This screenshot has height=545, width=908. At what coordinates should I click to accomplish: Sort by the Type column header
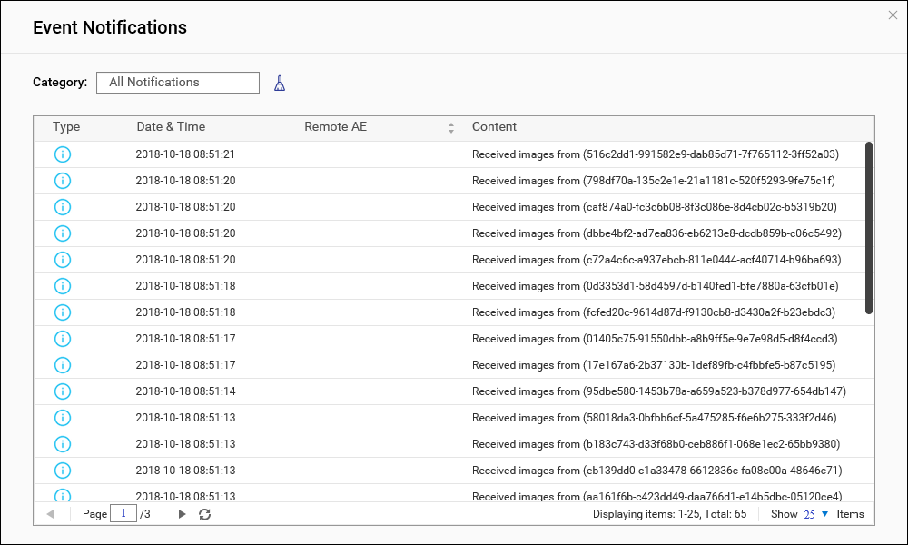pyautogui.click(x=66, y=127)
